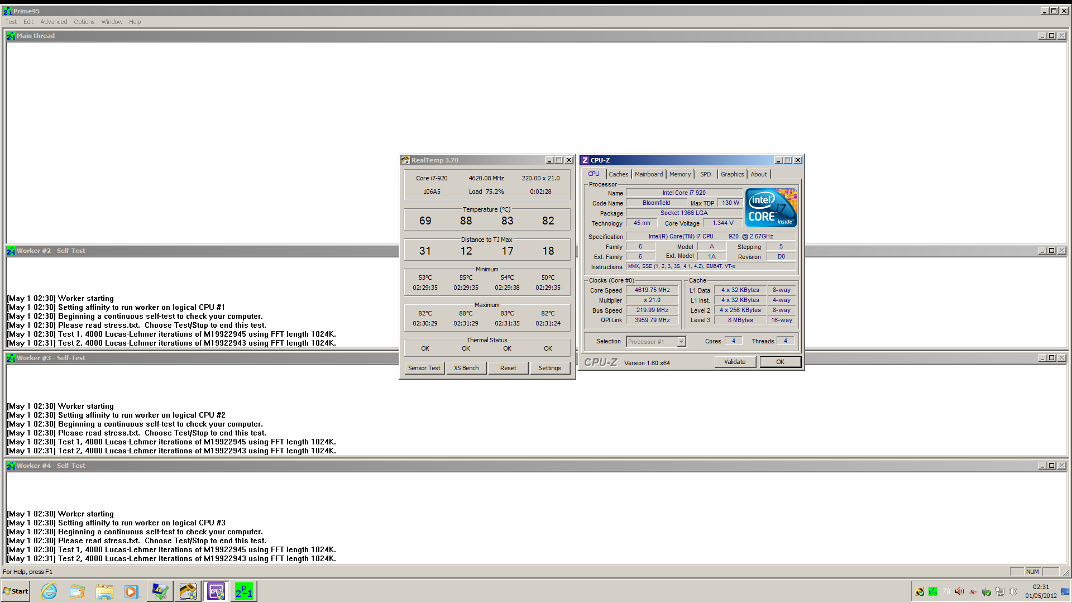1072x603 pixels.
Task: Open the Advanced menu in Prime95
Action: (x=54, y=22)
